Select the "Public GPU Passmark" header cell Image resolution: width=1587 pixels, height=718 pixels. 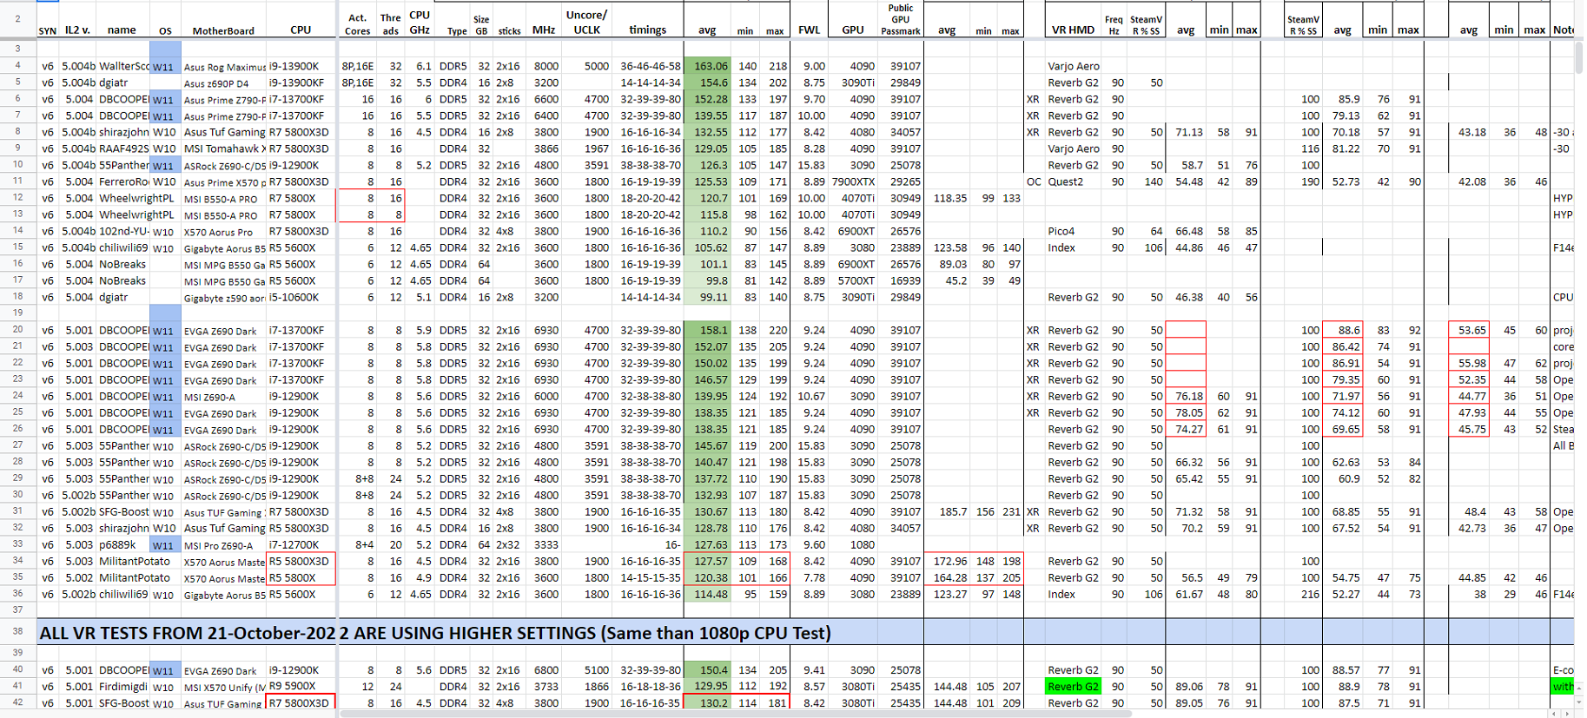click(x=900, y=19)
